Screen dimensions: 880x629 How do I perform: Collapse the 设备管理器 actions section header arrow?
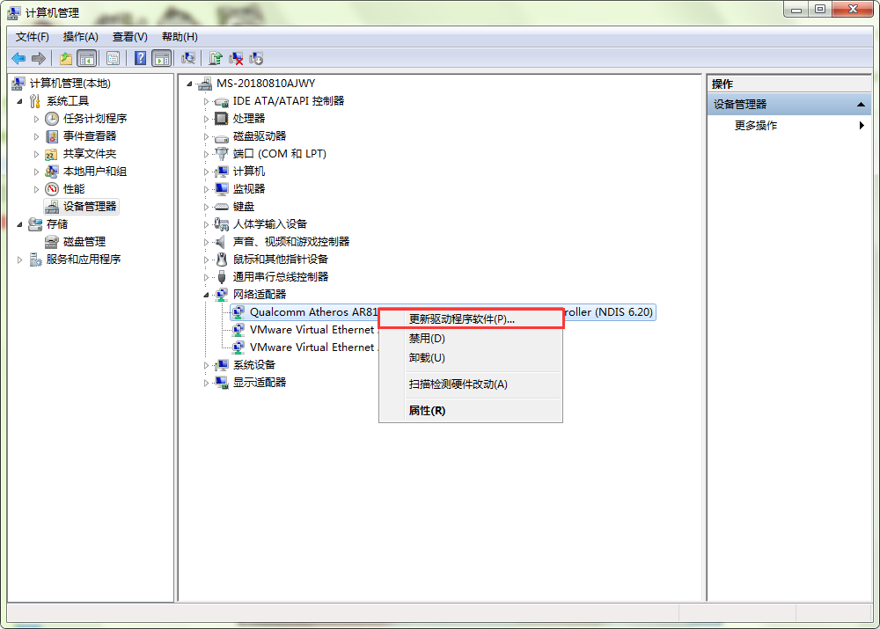coord(862,105)
